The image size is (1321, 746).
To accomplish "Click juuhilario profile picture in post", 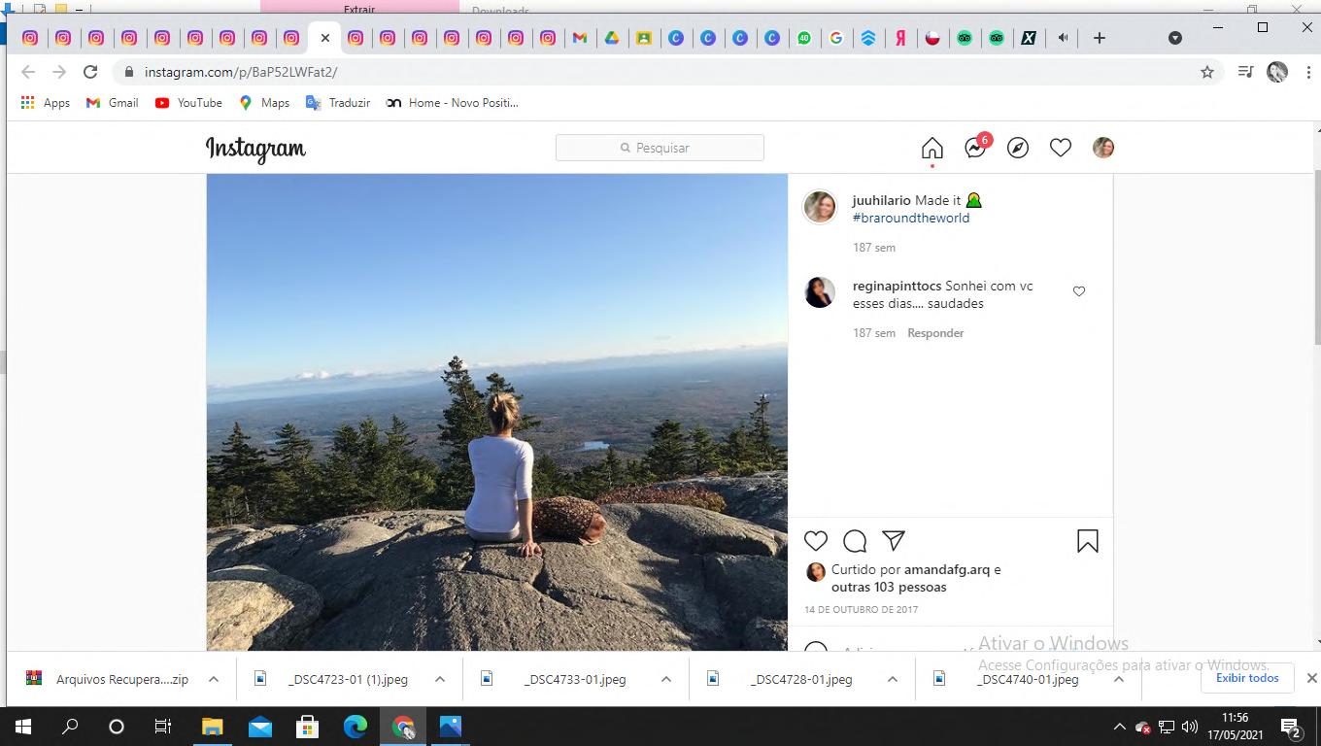I will [x=820, y=207].
